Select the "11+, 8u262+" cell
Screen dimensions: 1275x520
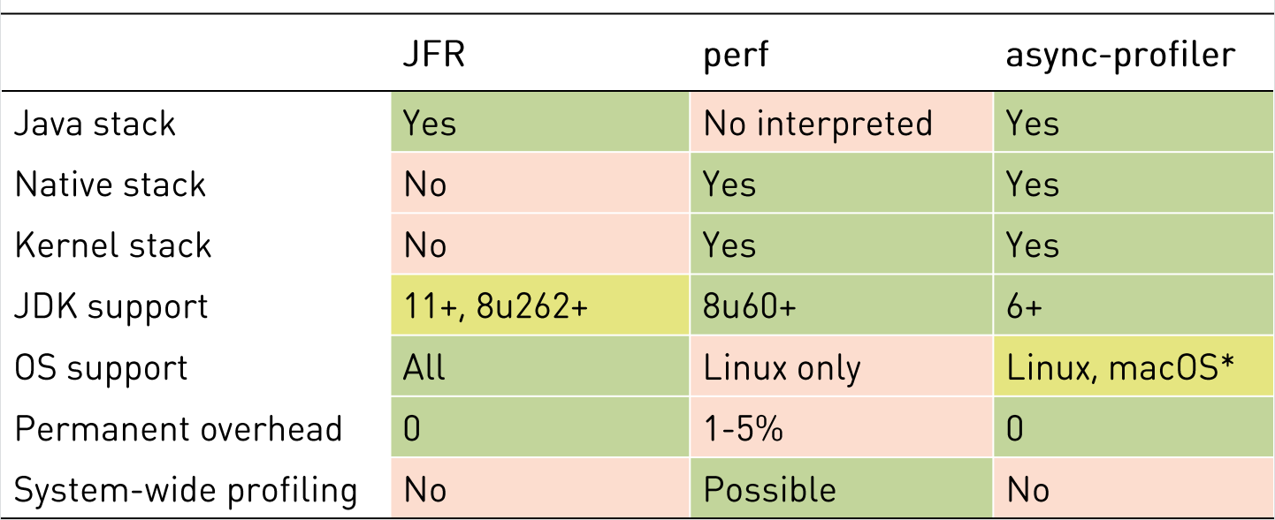pyautogui.click(x=494, y=306)
